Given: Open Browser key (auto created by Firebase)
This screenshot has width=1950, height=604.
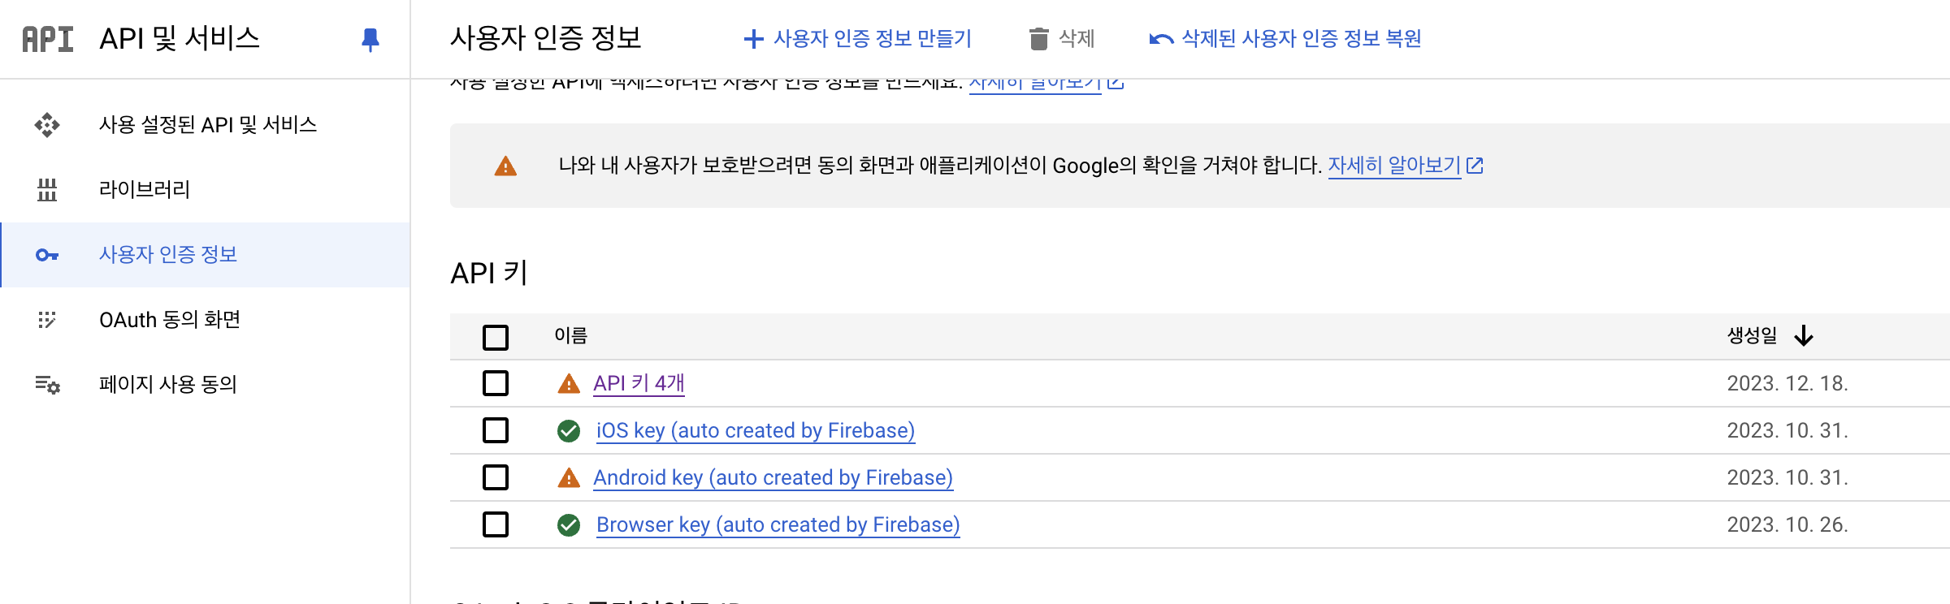Looking at the screenshot, I should tap(778, 524).
